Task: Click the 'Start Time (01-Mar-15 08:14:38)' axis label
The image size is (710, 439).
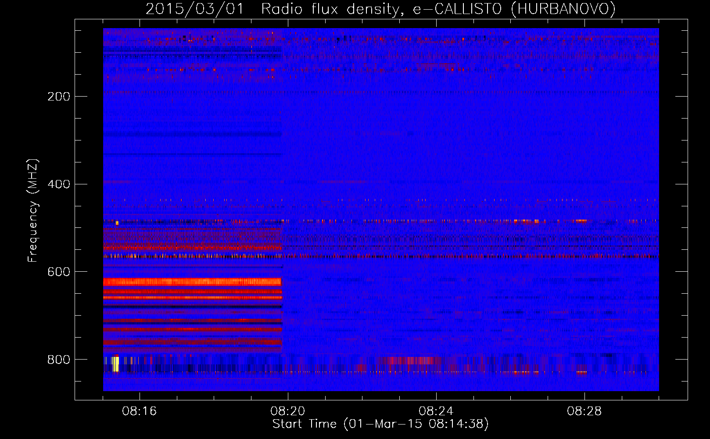Action: (380, 424)
